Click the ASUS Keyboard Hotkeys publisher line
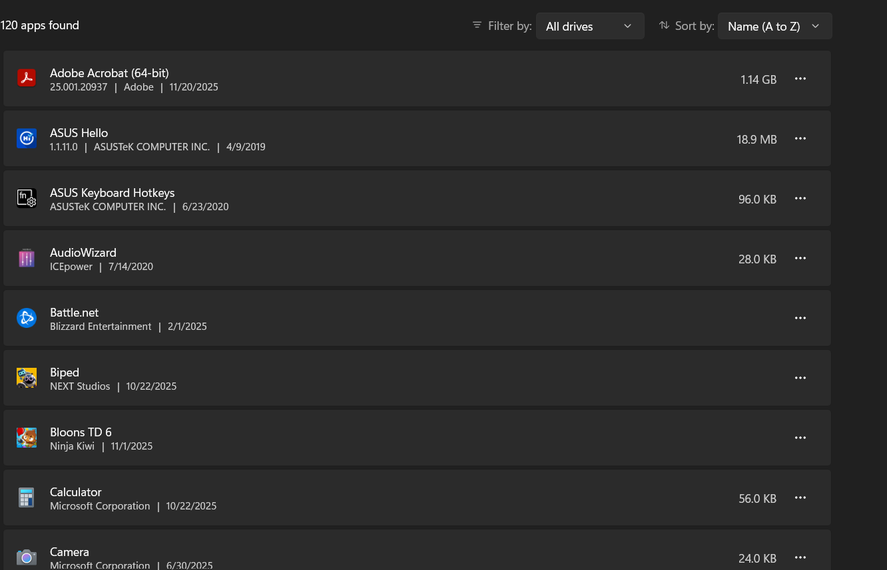Image resolution: width=887 pixels, height=570 pixels. 139,207
